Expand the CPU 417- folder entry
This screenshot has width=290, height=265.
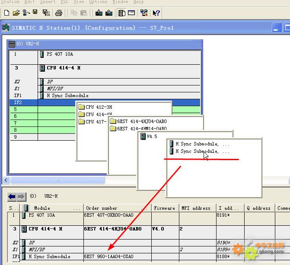(x=92, y=122)
